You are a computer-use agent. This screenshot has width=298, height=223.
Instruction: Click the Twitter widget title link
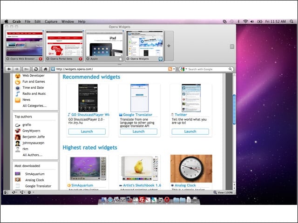(x=181, y=115)
